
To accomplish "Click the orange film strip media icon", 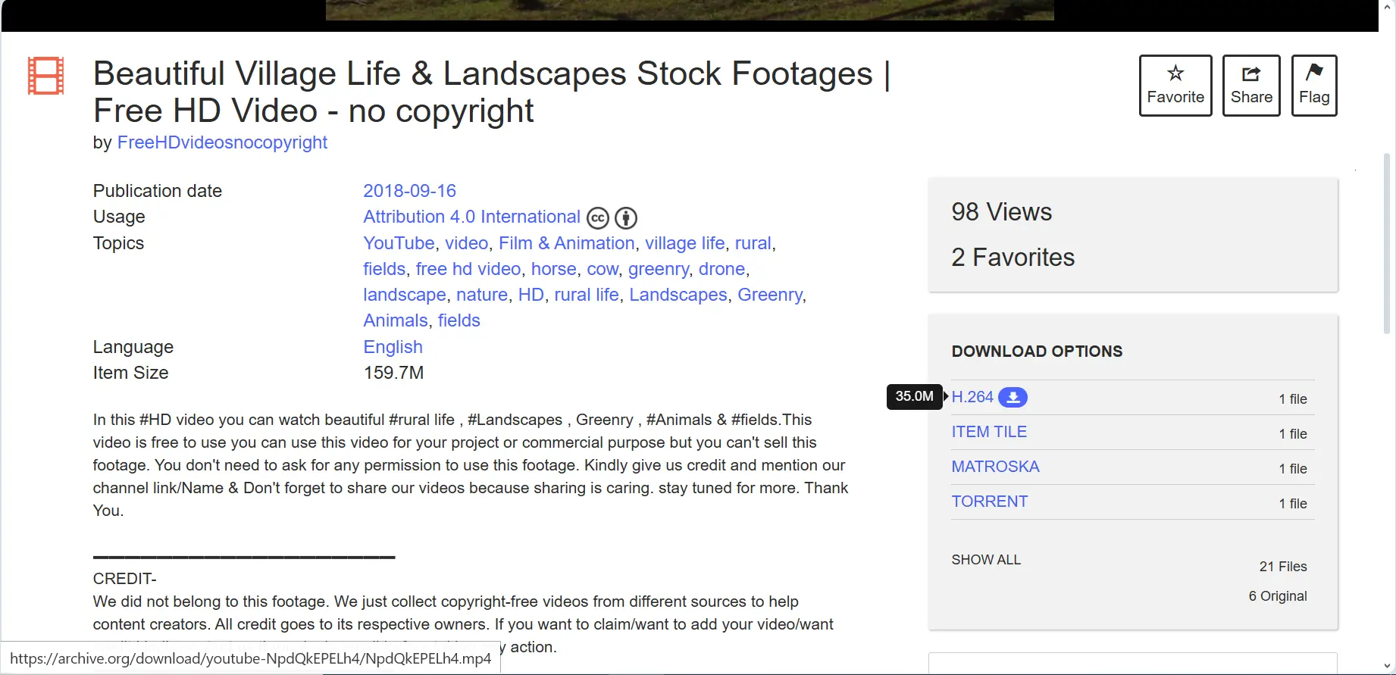I will pyautogui.click(x=46, y=76).
